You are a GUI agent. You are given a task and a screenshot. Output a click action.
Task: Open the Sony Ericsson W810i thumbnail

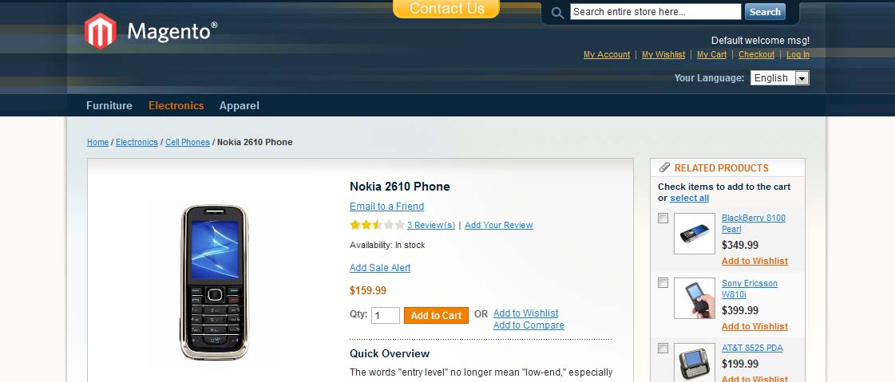tap(694, 299)
